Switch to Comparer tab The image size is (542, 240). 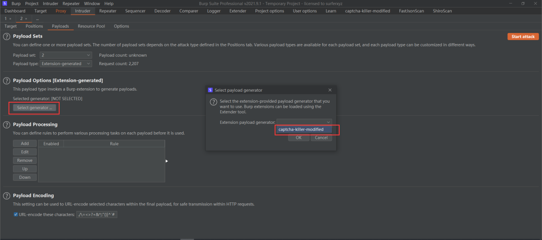[x=189, y=11]
